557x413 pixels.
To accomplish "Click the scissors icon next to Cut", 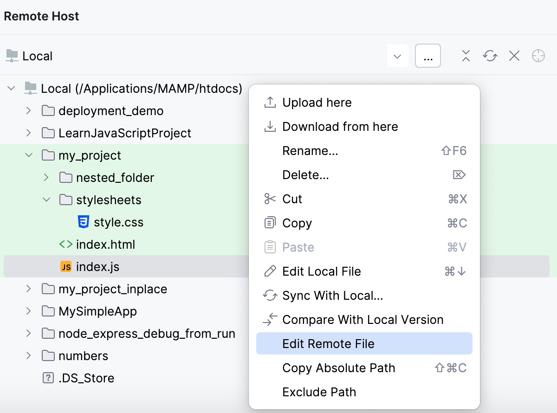I will click(x=270, y=199).
